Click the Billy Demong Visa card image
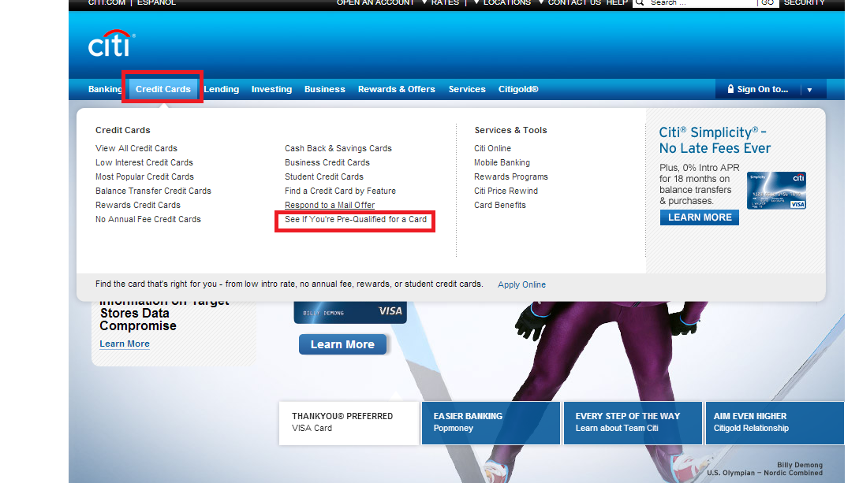This screenshot has width=859, height=483. tap(350, 312)
